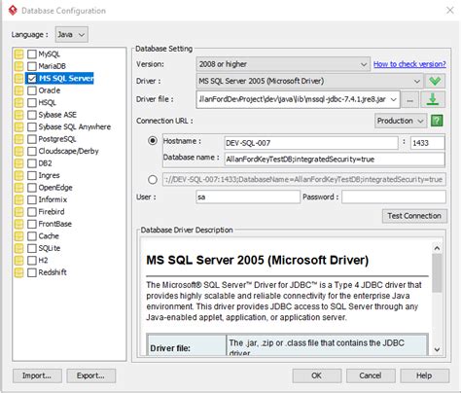Click the green checkmark driver icon
This screenshot has width=461, height=393.
click(435, 81)
